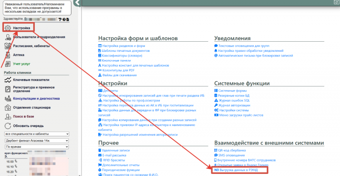Click the Учет услуг document icon

[x=8, y=64]
